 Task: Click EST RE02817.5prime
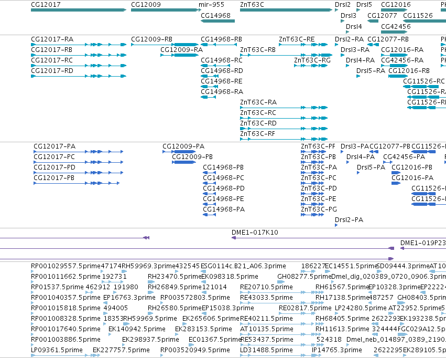[305, 308]
